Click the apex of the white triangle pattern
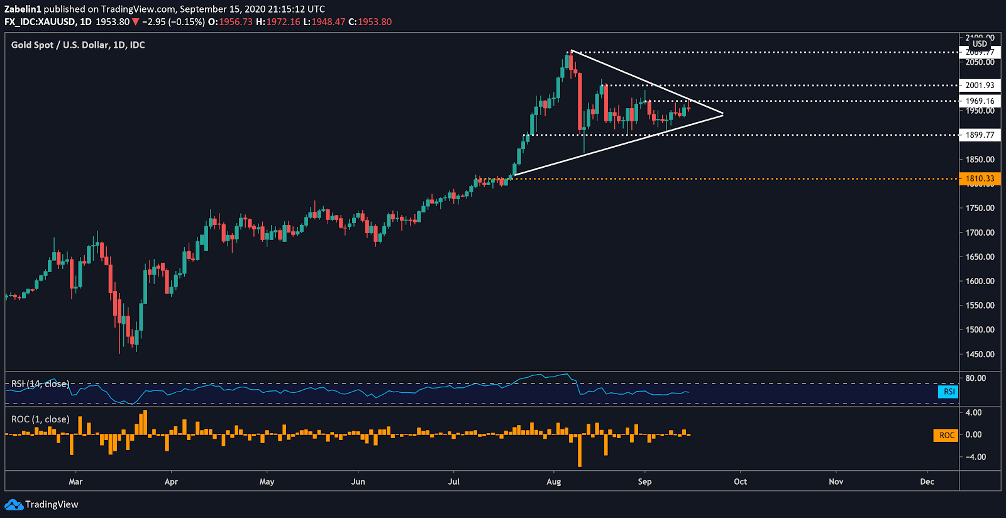Image resolution: width=1006 pixels, height=518 pixels. pos(723,114)
